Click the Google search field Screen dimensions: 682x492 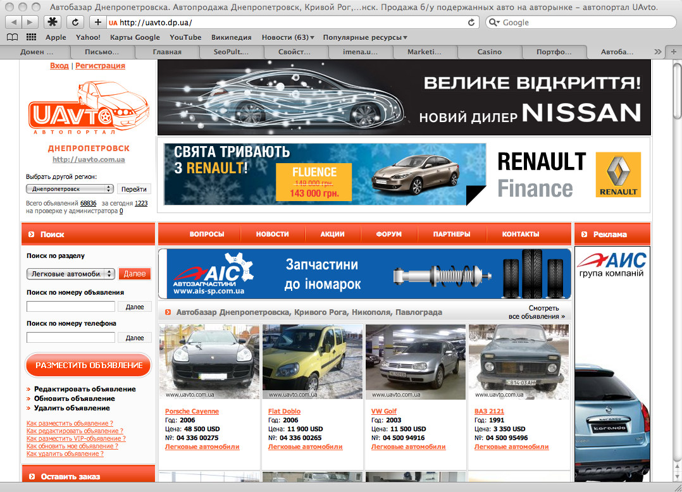581,22
